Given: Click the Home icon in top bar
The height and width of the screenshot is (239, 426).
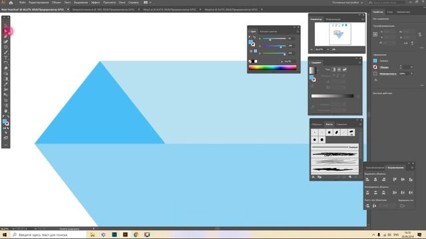Looking at the screenshot, I should 11,3.
